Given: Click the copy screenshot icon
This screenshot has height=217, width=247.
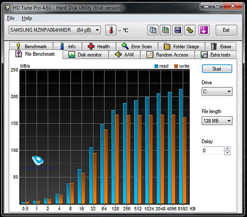Looking at the screenshot, I should pos(165,30).
